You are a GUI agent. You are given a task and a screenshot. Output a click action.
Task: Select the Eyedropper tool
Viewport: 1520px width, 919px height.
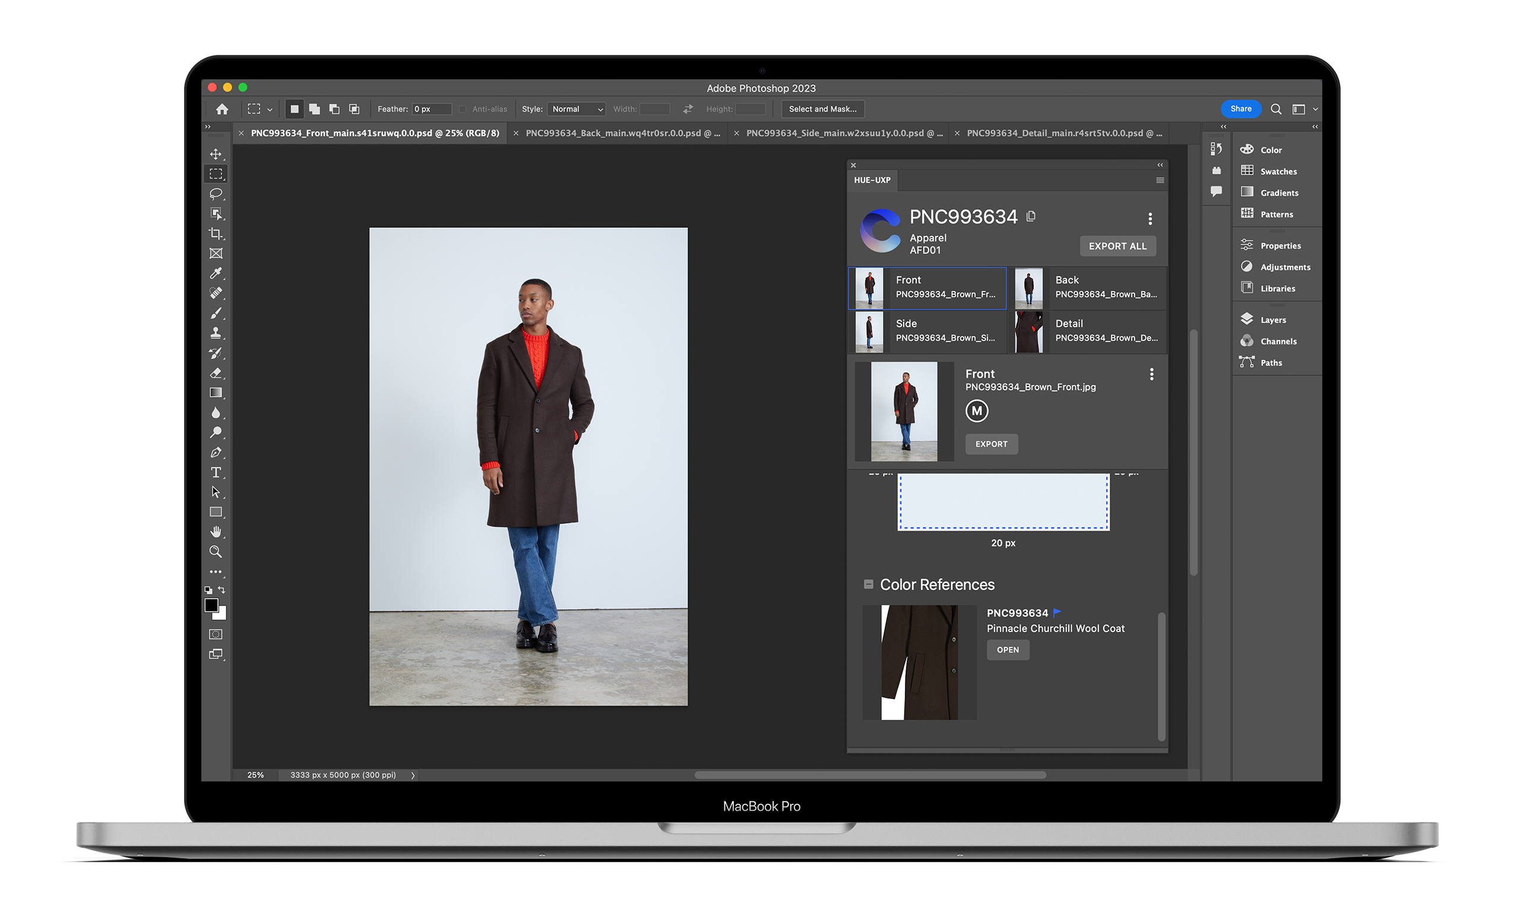(217, 273)
